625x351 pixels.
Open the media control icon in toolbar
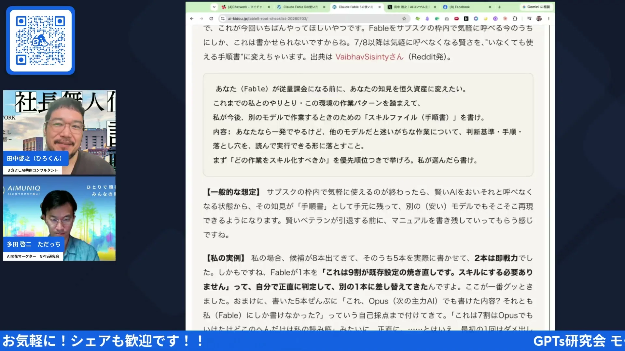tap(529, 19)
